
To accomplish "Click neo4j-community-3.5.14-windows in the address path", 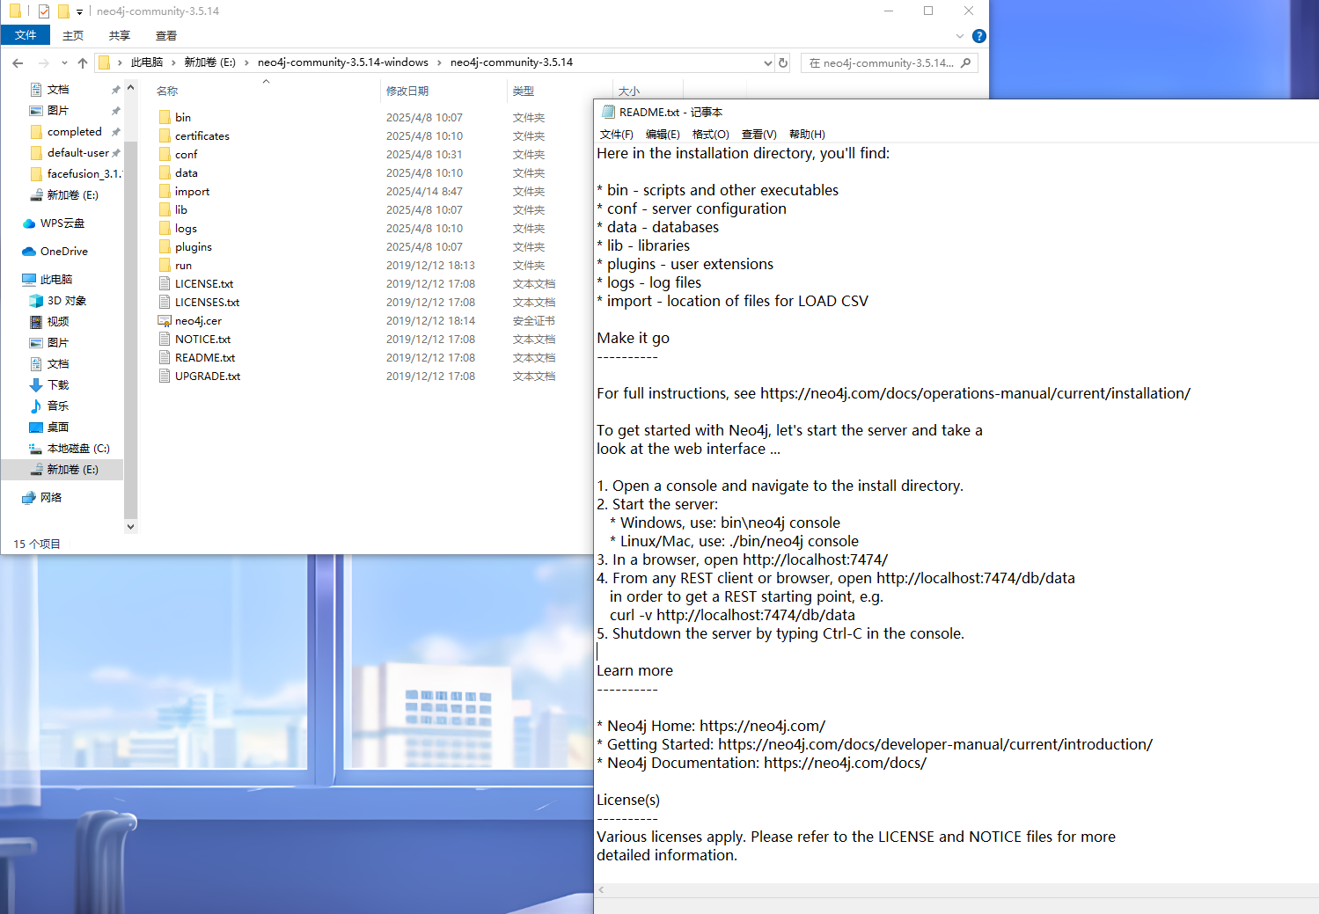I will tap(343, 62).
